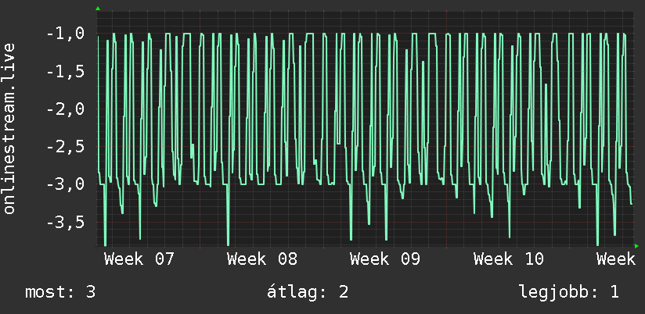This screenshot has width=645, height=314.
Task: Click the '-2,0' y-axis value
Action: (x=66, y=109)
